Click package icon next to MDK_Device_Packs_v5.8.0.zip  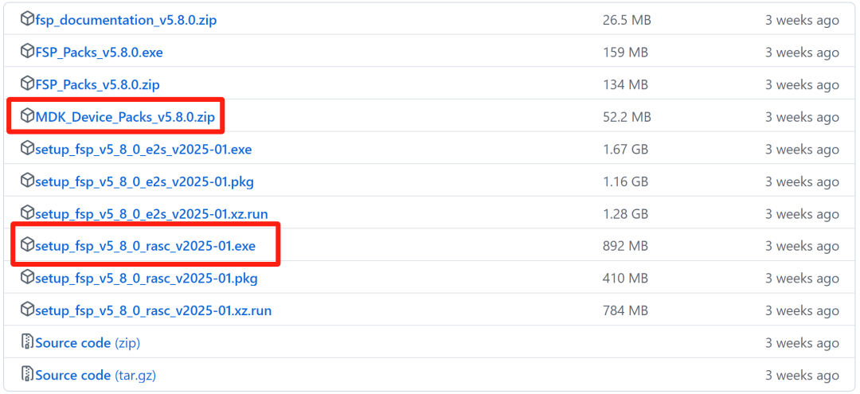tap(28, 116)
